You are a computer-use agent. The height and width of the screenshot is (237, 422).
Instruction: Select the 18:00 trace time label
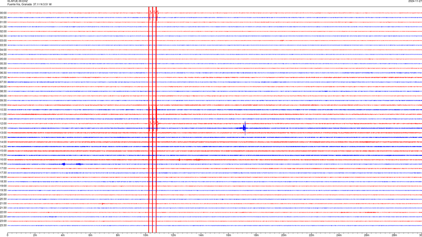point(3,177)
